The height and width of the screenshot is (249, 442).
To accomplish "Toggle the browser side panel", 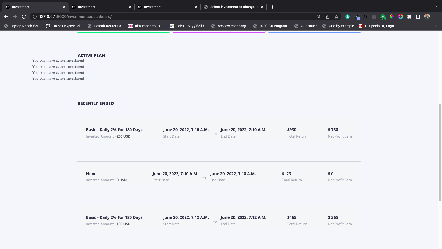I will 418,17.
